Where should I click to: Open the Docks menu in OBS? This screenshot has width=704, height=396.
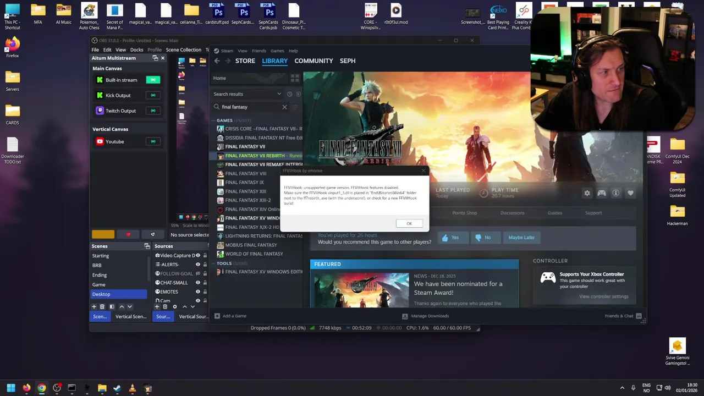(136, 50)
